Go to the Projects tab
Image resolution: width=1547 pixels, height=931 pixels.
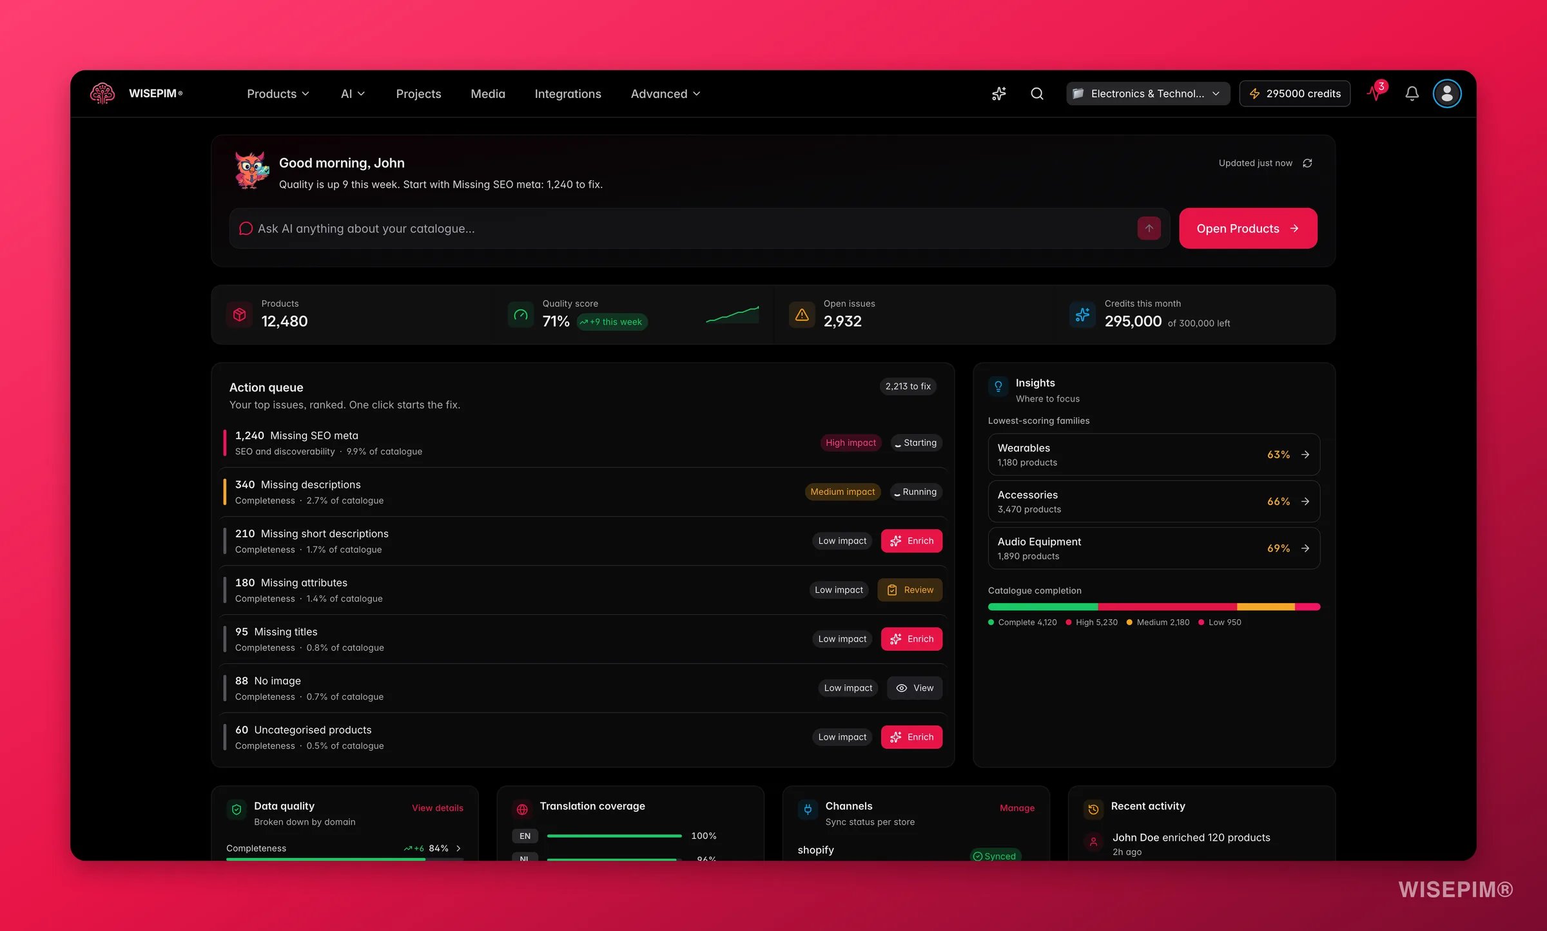418,93
